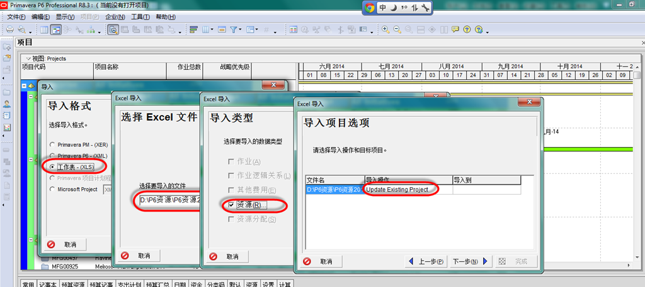Open the 显示(V) menu
This screenshot has height=287, width=645.
(x=65, y=17)
